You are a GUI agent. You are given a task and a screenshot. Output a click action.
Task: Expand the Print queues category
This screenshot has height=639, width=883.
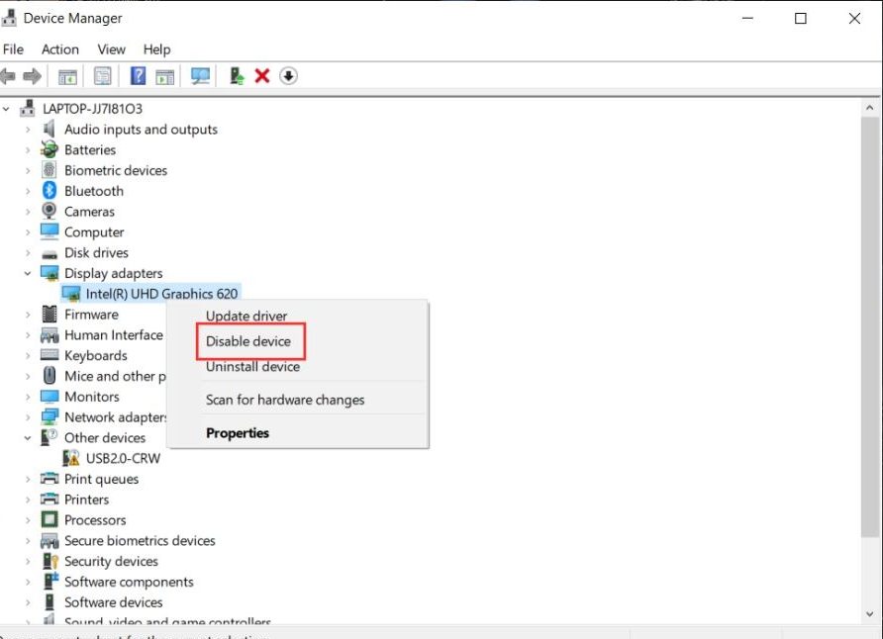pyautogui.click(x=28, y=479)
